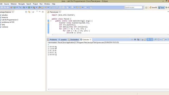Click the Open Task folder icon
The height and width of the screenshot is (95, 169).
coord(43,7)
